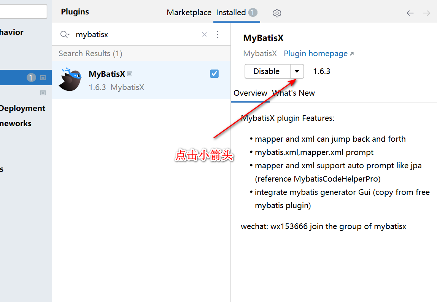Open the settings category ending in 'havior'
Screen dimensions: 437x302
[12, 32]
